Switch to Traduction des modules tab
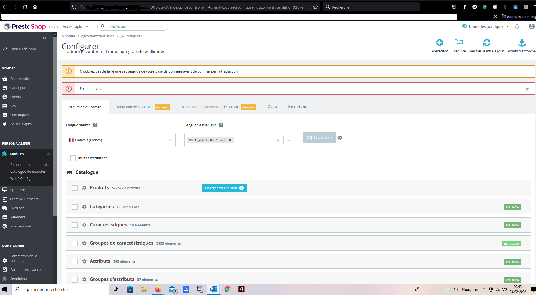This screenshot has width=536, height=295. 142,107
